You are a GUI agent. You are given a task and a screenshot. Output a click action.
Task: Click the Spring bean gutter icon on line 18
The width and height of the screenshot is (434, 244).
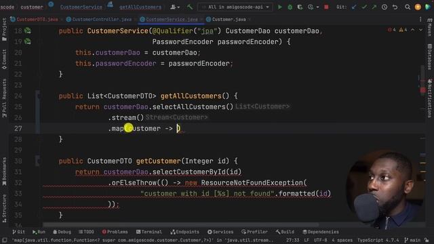[x=28, y=30]
